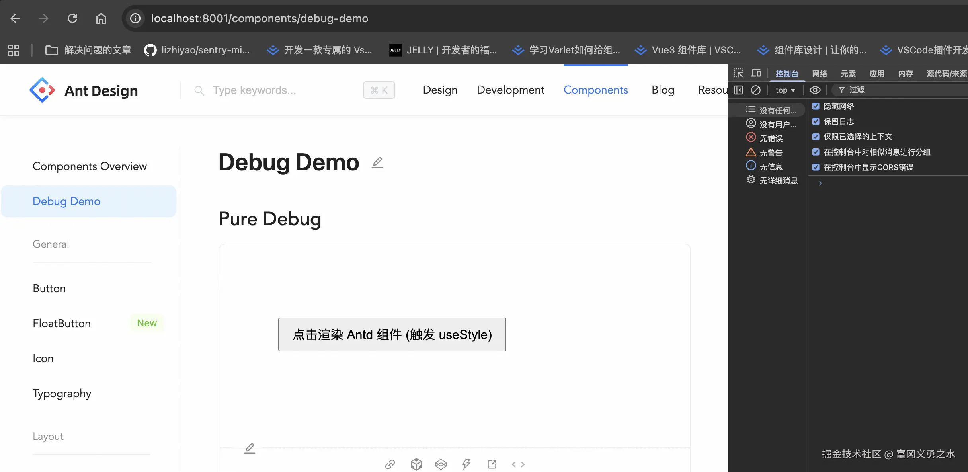The image size is (968, 472).
Task: Open the Design nav item
Action: (440, 90)
